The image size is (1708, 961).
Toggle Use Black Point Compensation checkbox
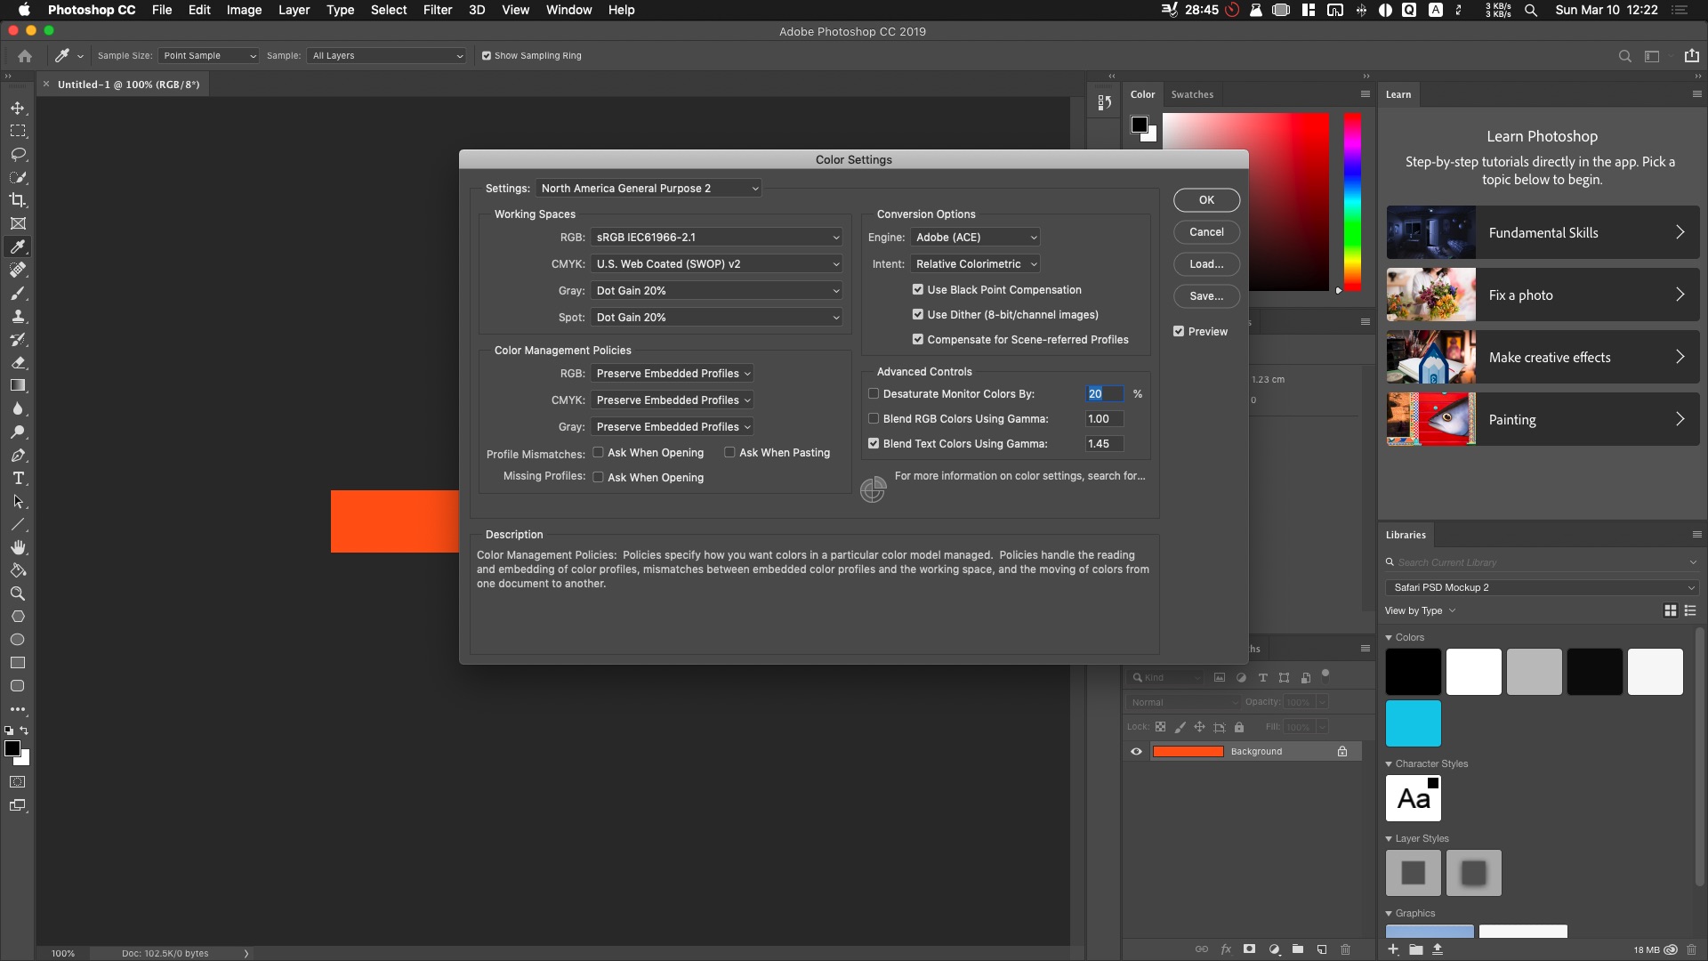click(x=917, y=289)
